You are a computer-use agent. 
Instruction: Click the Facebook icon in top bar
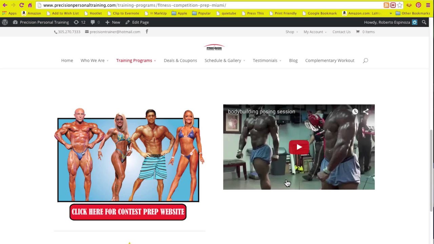tap(147, 32)
